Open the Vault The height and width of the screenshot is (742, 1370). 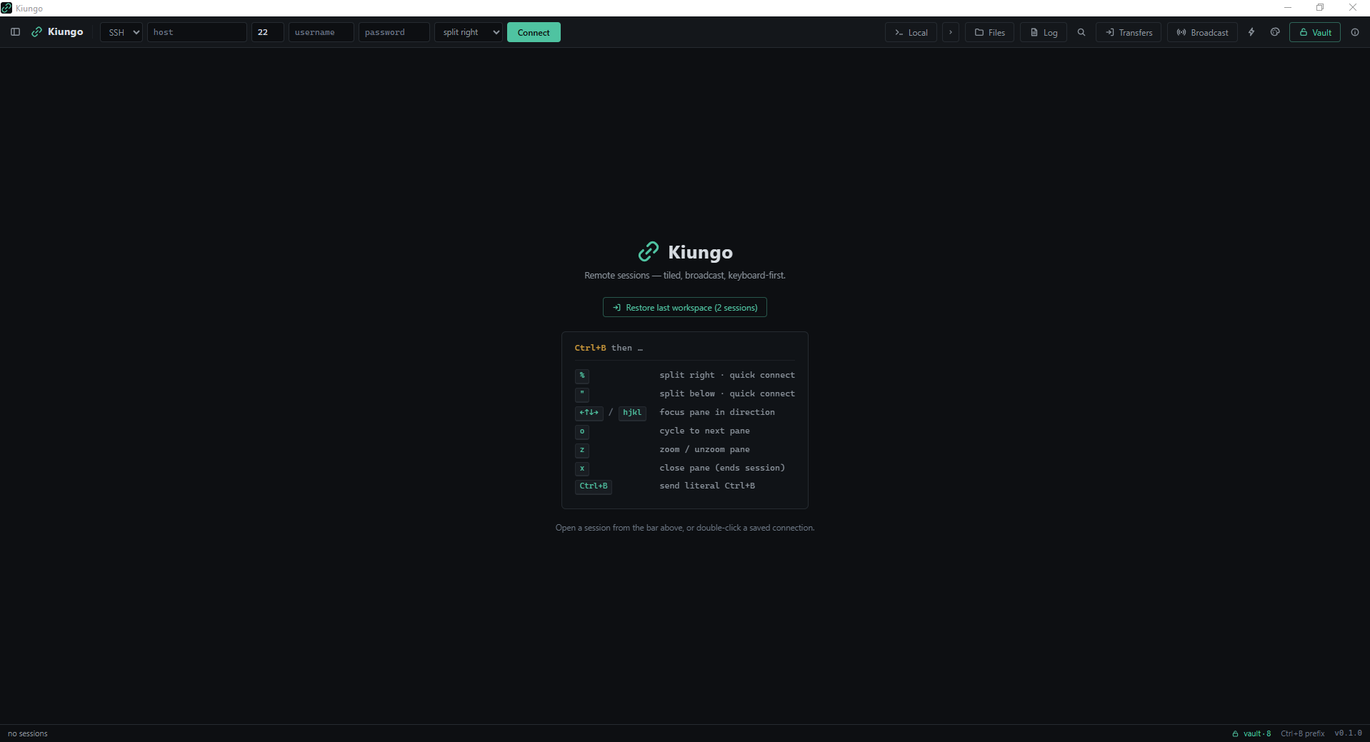click(1315, 32)
